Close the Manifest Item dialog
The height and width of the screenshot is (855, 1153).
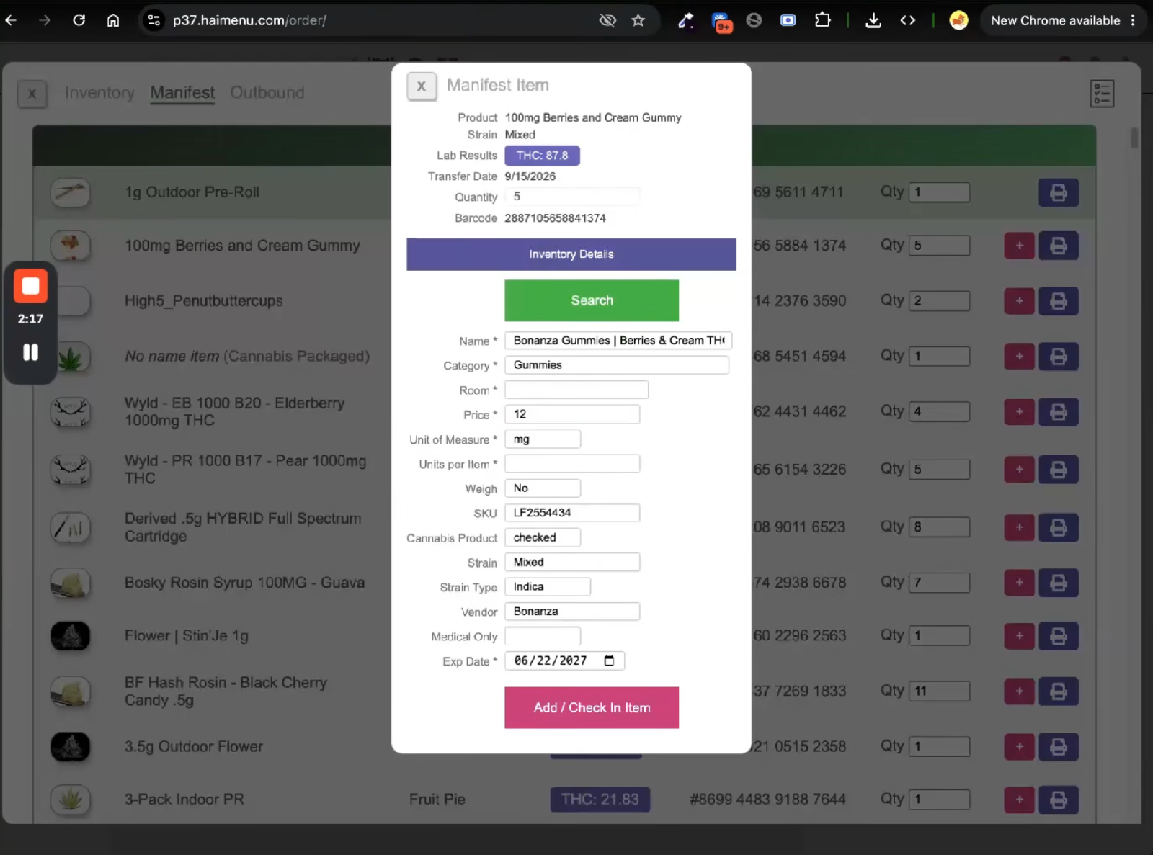click(422, 86)
